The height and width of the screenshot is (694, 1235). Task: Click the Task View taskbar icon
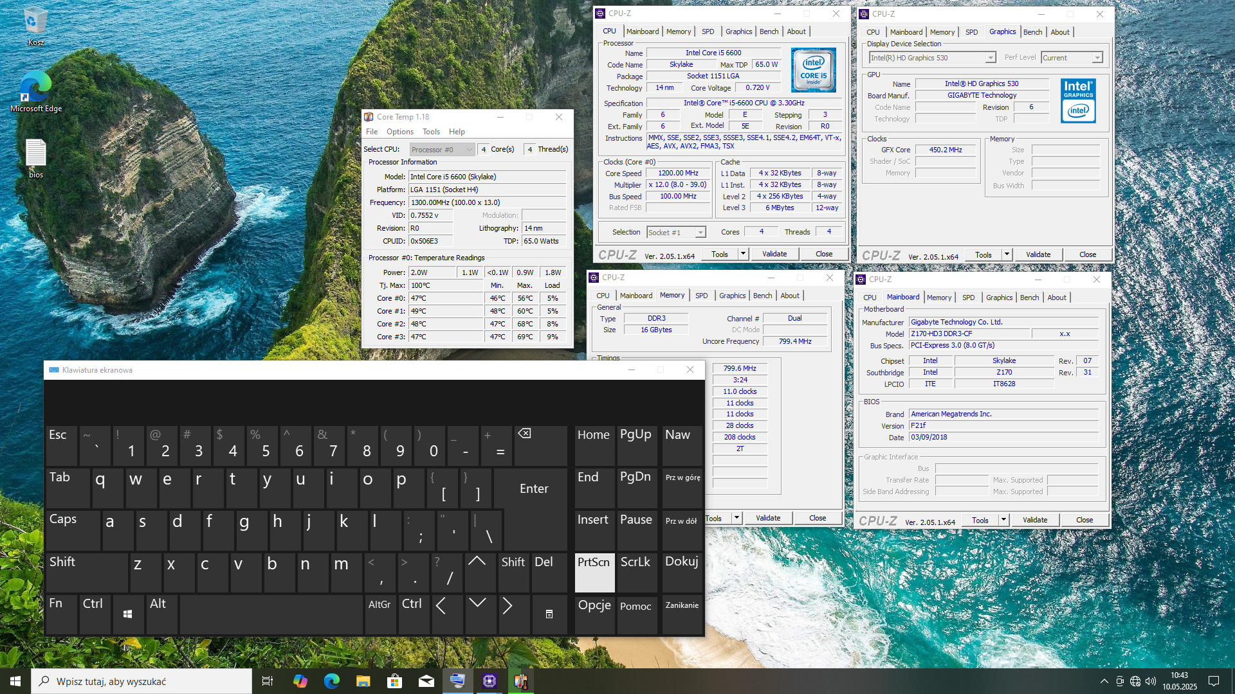(268, 681)
